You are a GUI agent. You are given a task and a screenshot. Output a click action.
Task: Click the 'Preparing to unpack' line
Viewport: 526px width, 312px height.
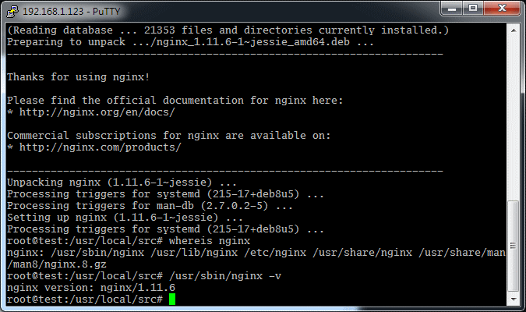(x=190, y=42)
